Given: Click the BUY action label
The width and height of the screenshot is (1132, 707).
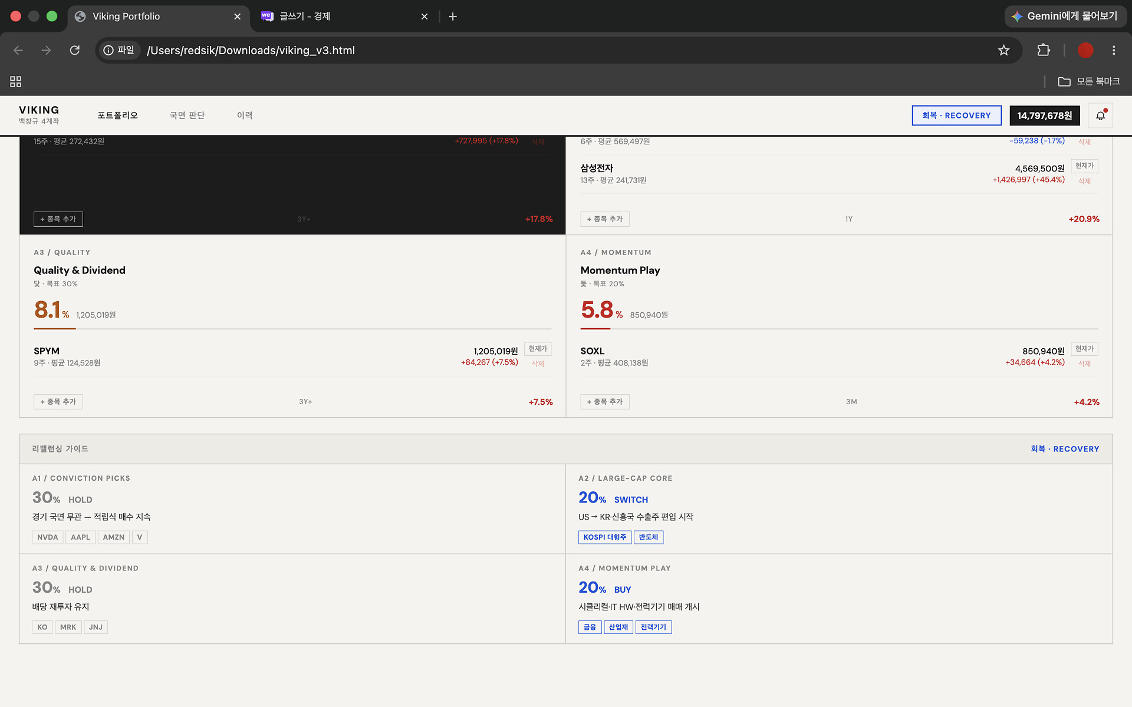Looking at the screenshot, I should pyautogui.click(x=623, y=590).
